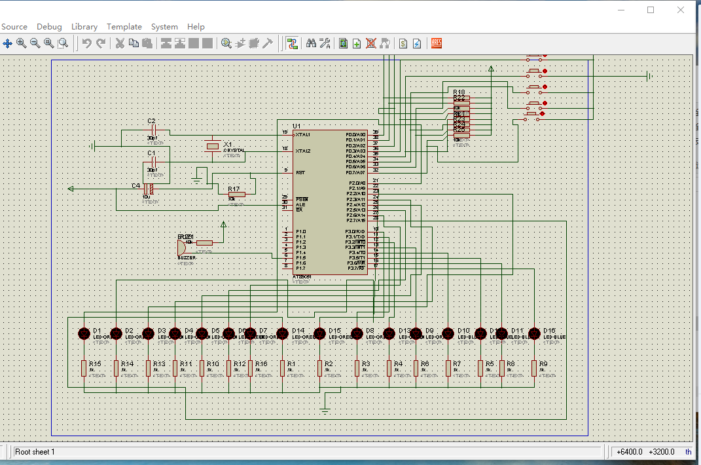701x465 pixels.
Task: Select LED D14
Action: point(283,333)
